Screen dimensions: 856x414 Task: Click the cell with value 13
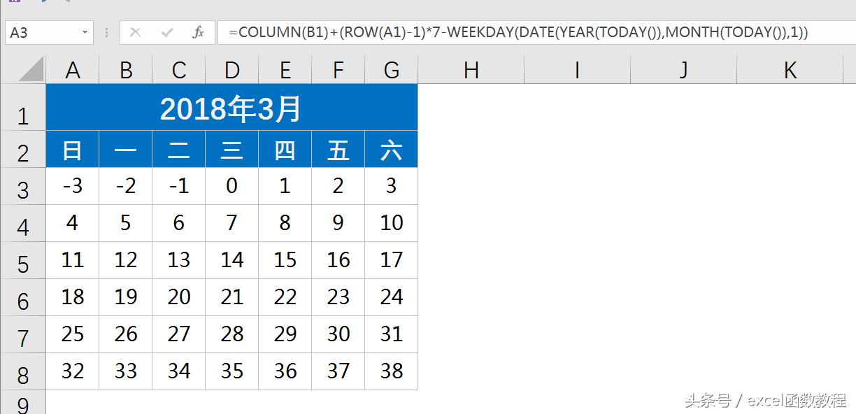(179, 261)
